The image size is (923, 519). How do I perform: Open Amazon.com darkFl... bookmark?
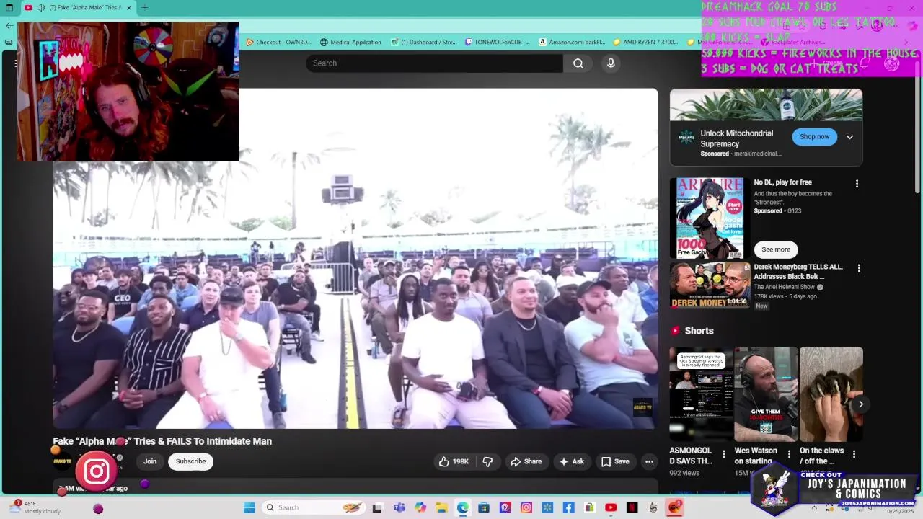pos(572,42)
